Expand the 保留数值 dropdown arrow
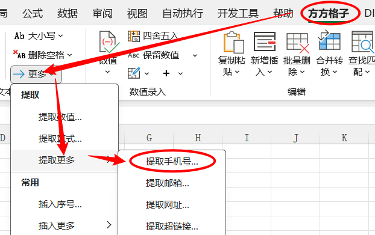Viewport: 375px width, 235px height. [x=195, y=55]
